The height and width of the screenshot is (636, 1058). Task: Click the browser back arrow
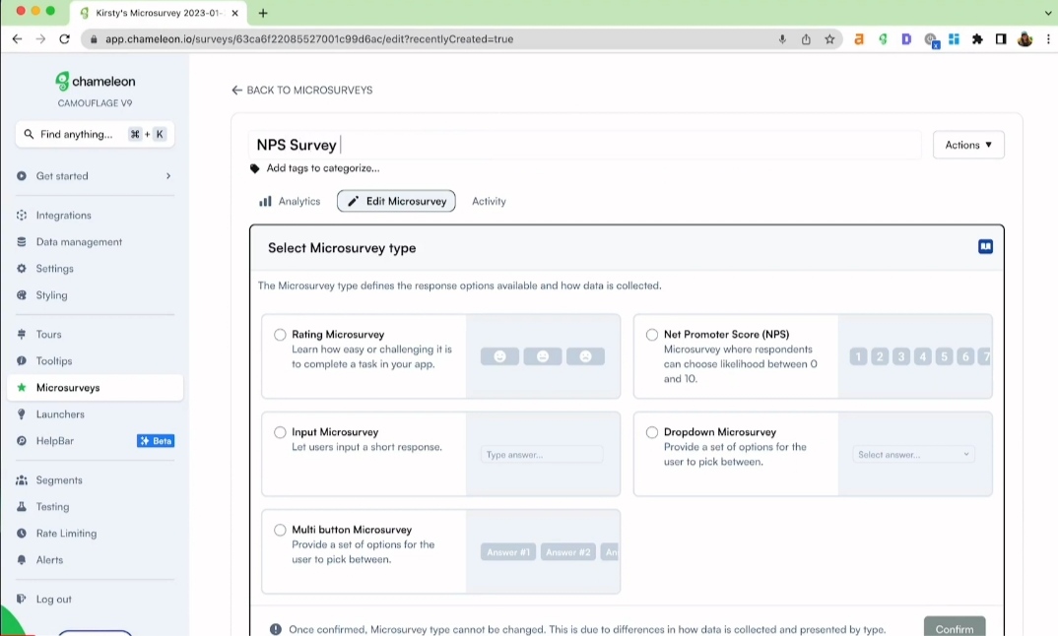click(18, 39)
